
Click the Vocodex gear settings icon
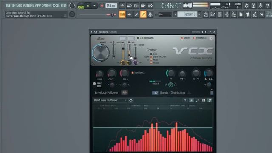click(96, 32)
